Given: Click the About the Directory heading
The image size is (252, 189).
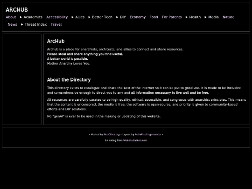Looking at the screenshot, I should point(69,80).
